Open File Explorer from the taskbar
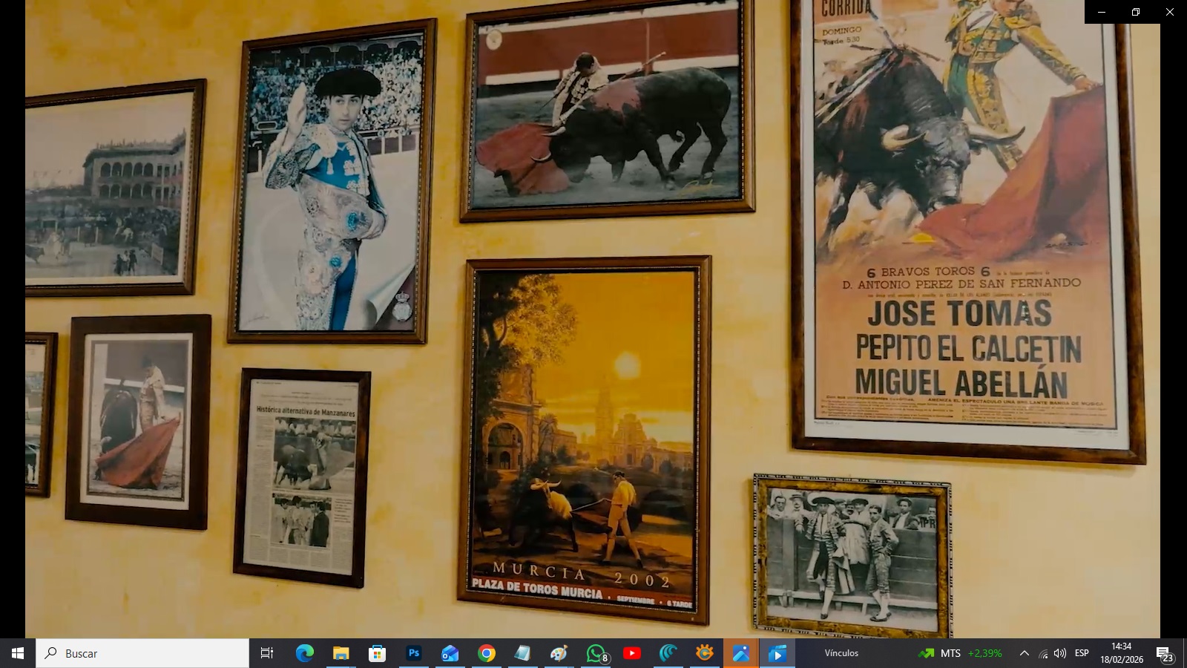 [x=341, y=653]
